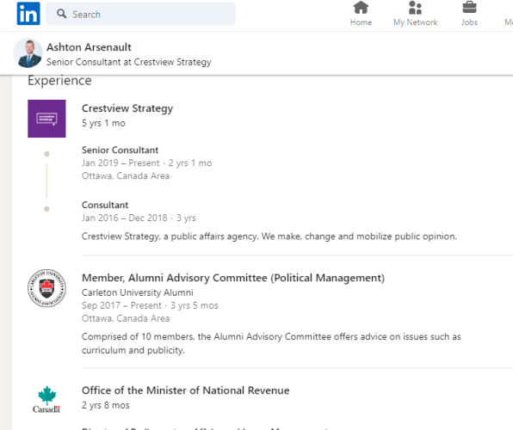The image size is (513, 430).
Task: Click the Jan 2019 – Present date line
Action: coord(147,163)
